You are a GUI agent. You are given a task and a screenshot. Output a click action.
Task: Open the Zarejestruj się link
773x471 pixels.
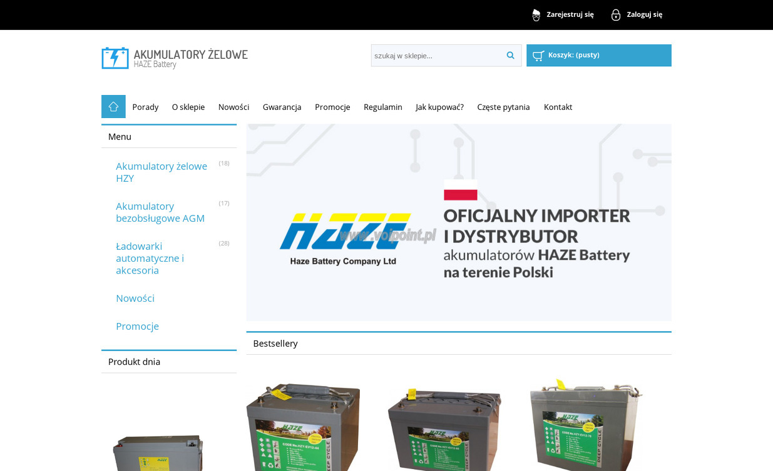click(570, 14)
